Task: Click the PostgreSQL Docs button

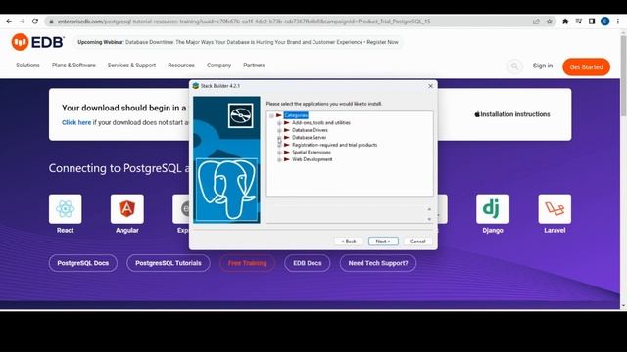Action: click(82, 263)
